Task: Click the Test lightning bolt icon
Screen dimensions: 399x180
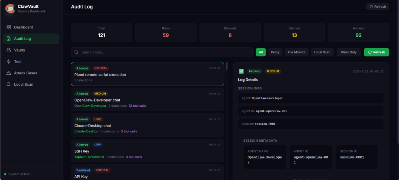Action: click(x=8, y=61)
